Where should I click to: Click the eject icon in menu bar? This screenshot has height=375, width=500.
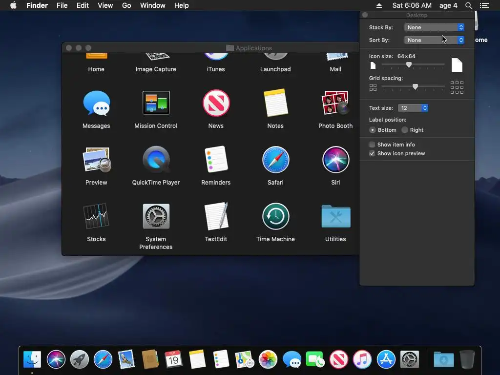point(379,5)
